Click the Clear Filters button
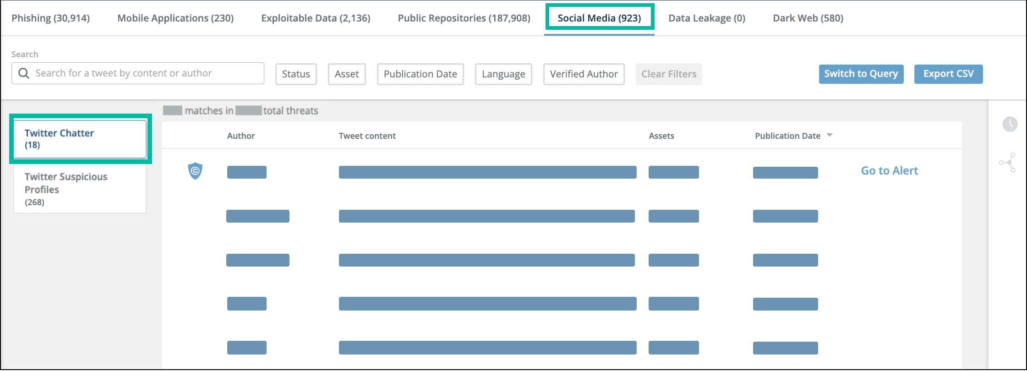1027x371 pixels. click(x=668, y=74)
